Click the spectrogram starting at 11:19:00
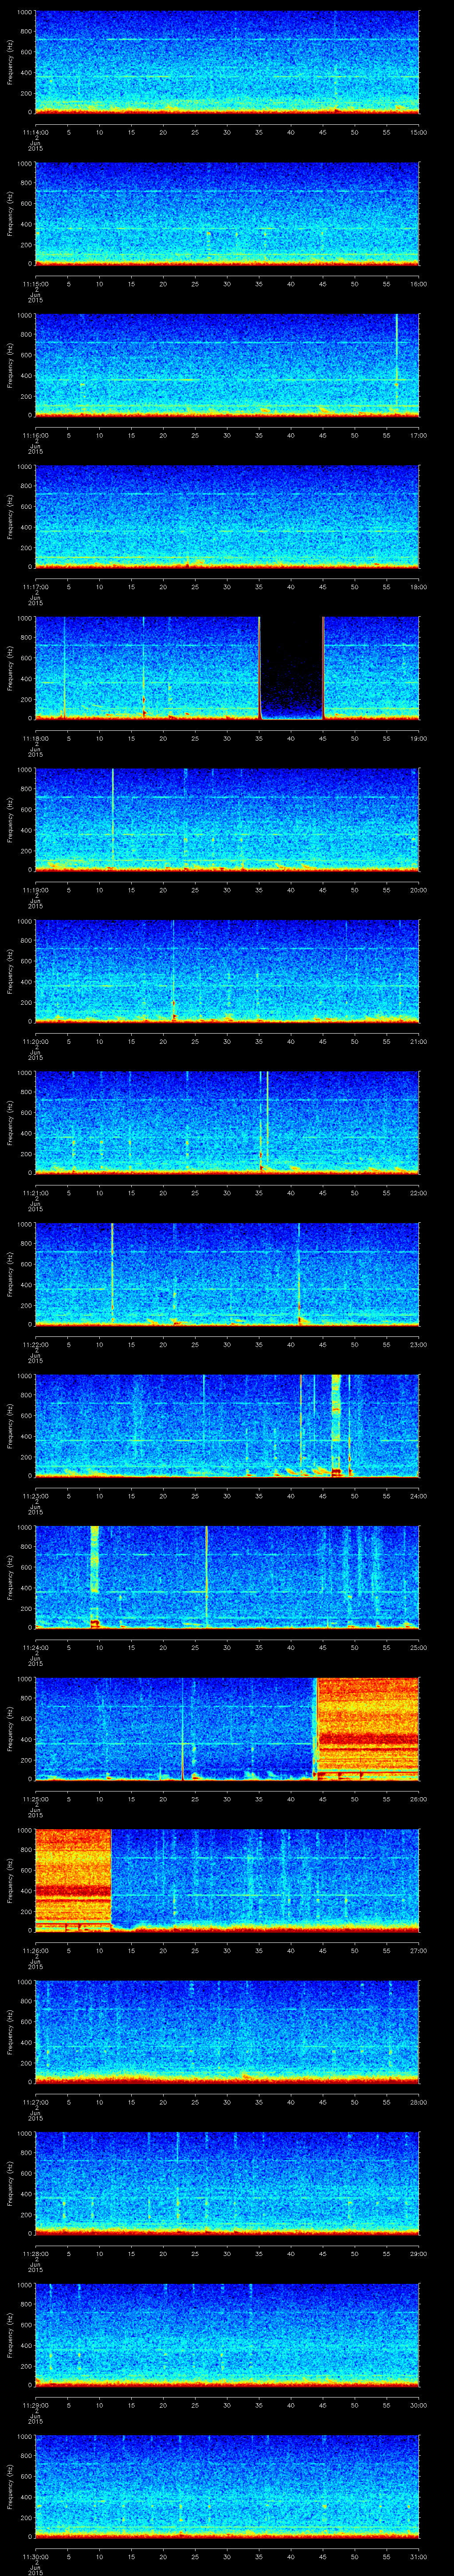Screen dimensions: 454x2576 pyautogui.click(x=227, y=820)
